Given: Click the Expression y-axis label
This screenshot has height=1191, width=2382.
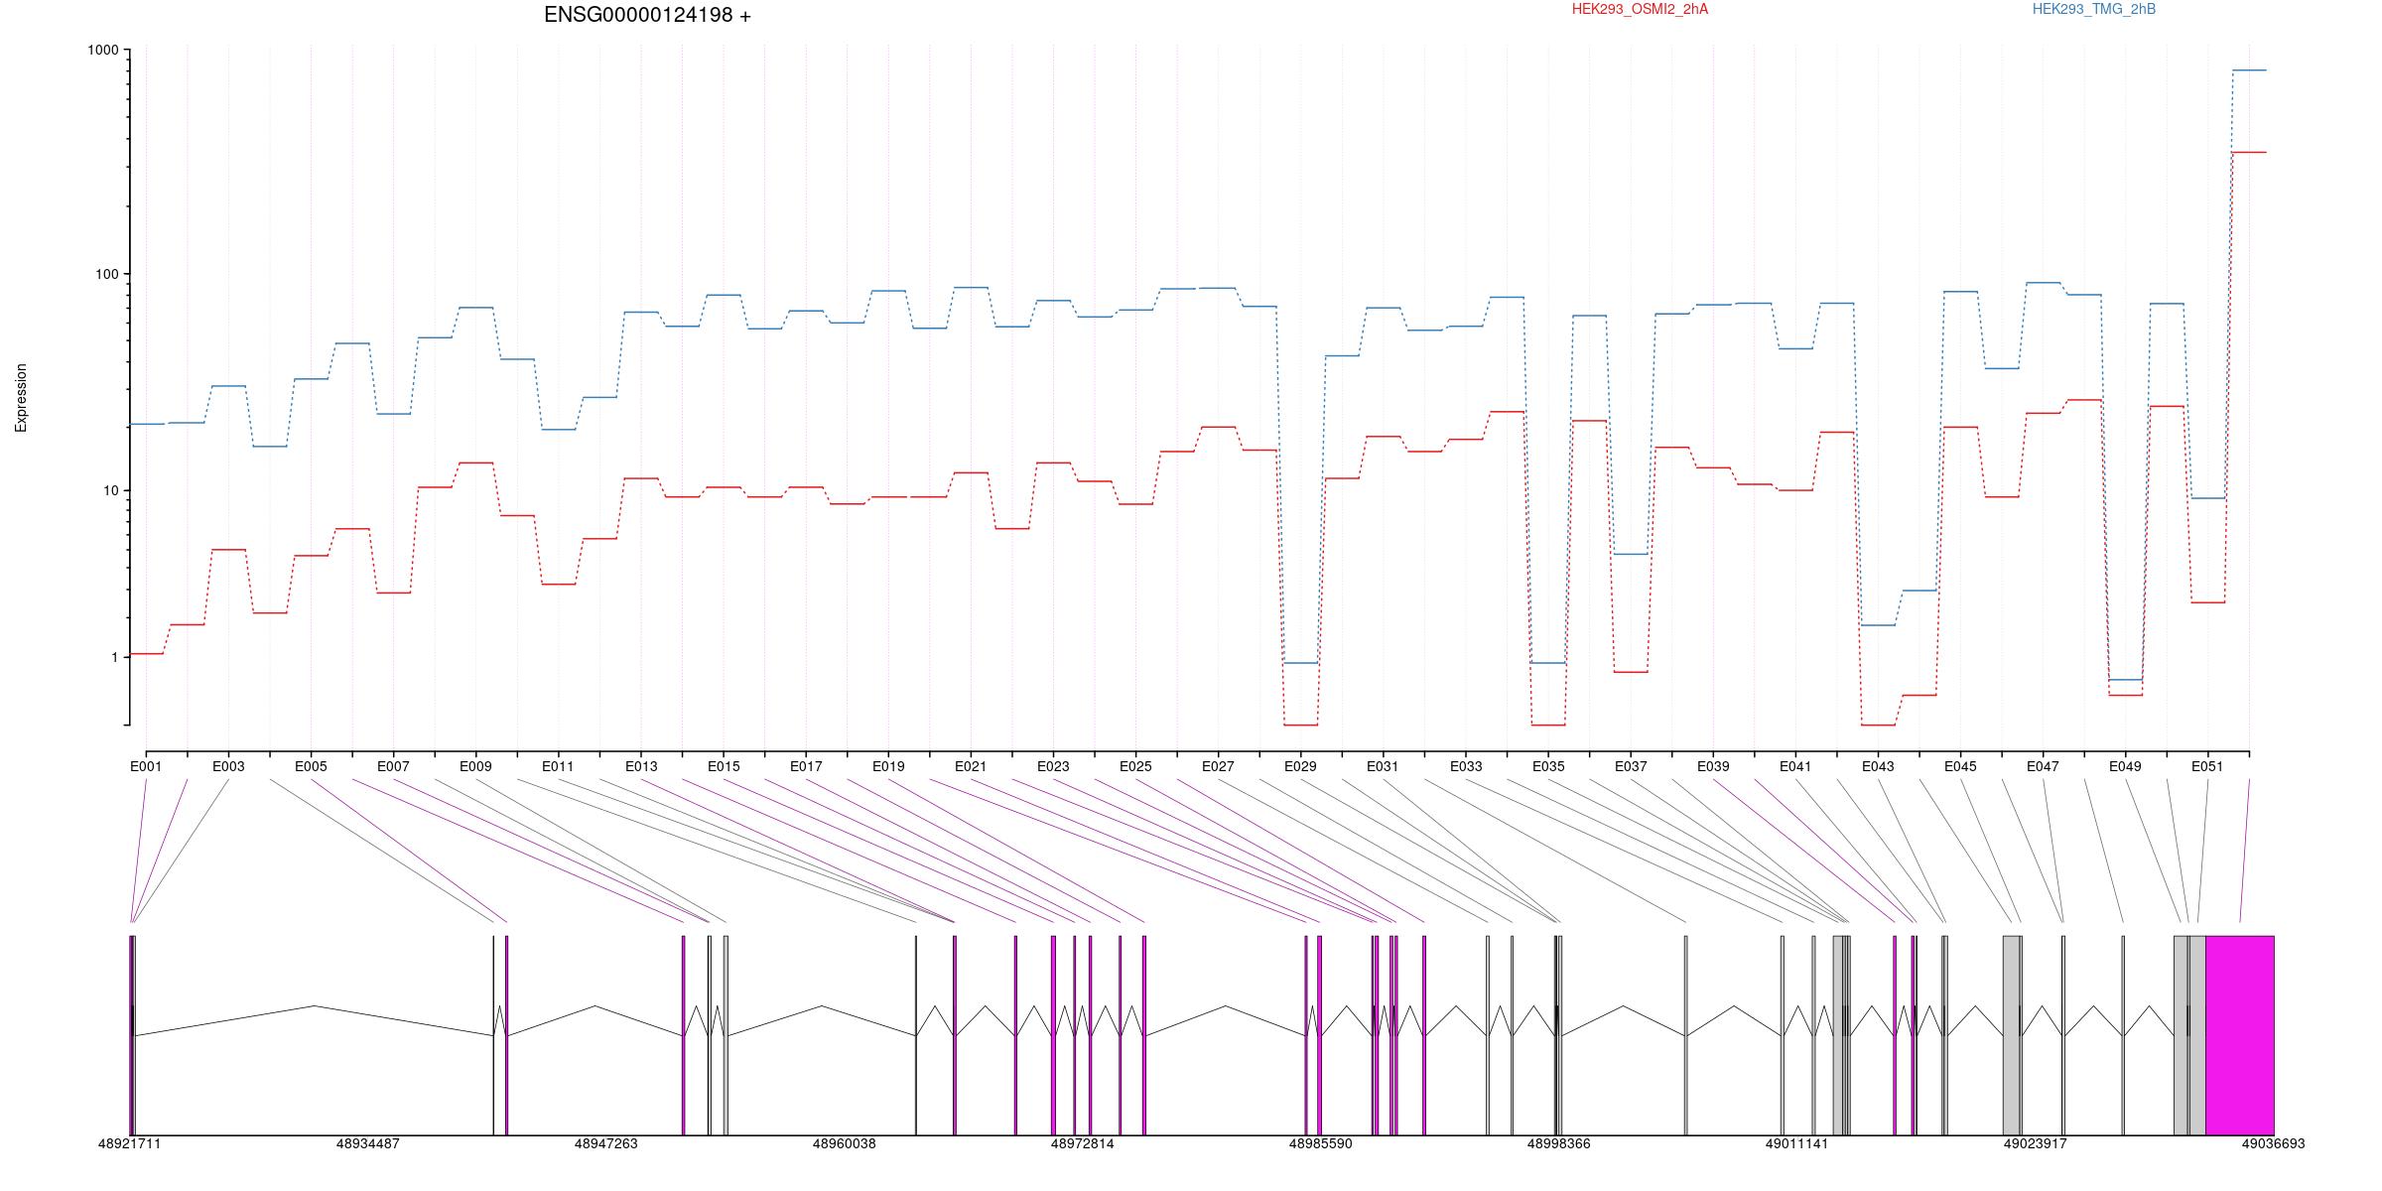Looking at the screenshot, I should 21,398.
